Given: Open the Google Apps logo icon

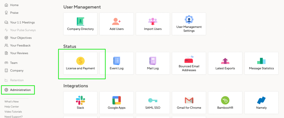Looking at the screenshot, I should coord(116,100).
